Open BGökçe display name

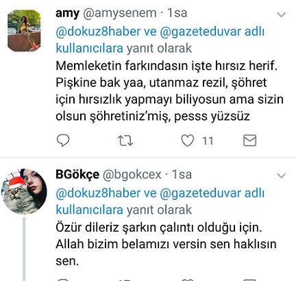click(x=77, y=175)
